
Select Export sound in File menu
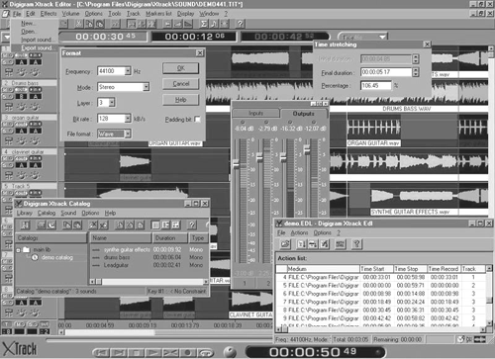[37, 47]
